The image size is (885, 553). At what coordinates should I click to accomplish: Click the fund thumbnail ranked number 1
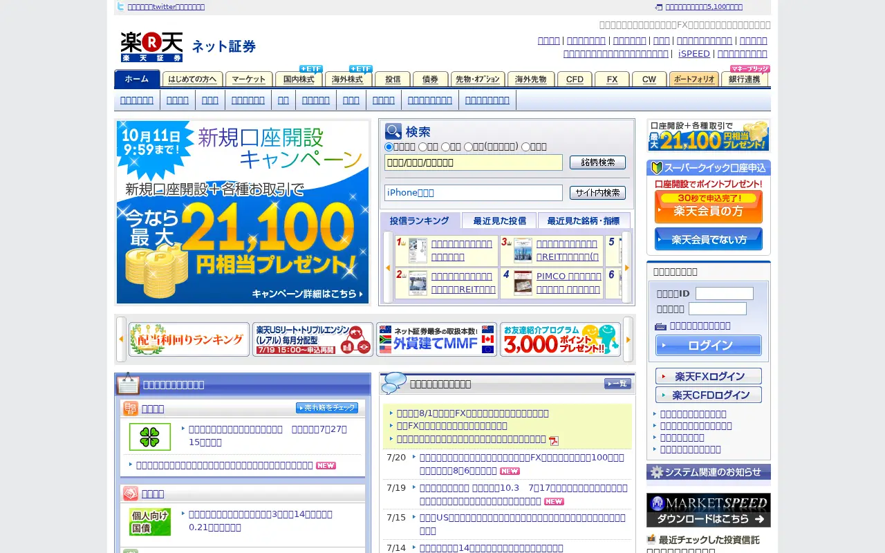click(418, 250)
